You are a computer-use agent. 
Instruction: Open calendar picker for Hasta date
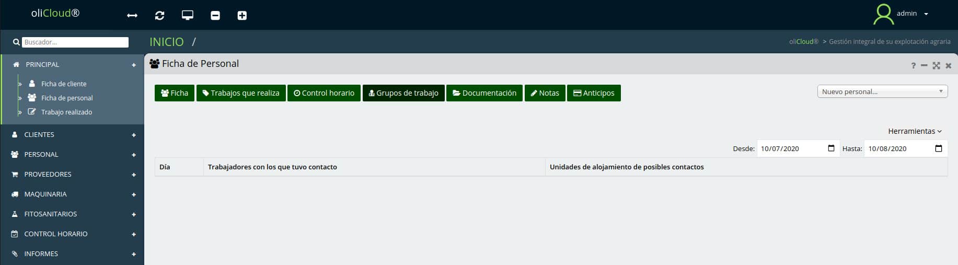pyautogui.click(x=938, y=148)
